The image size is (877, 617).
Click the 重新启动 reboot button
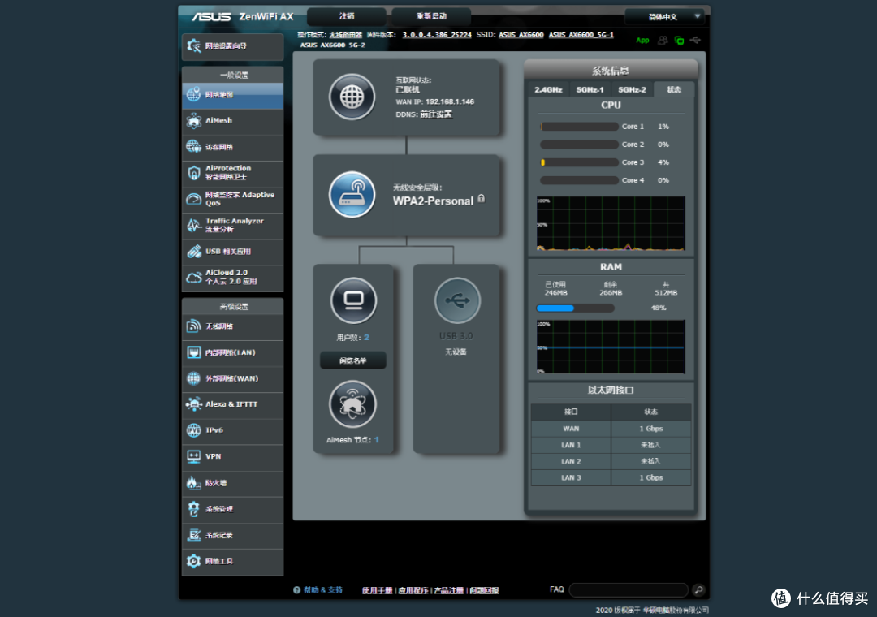(x=431, y=16)
